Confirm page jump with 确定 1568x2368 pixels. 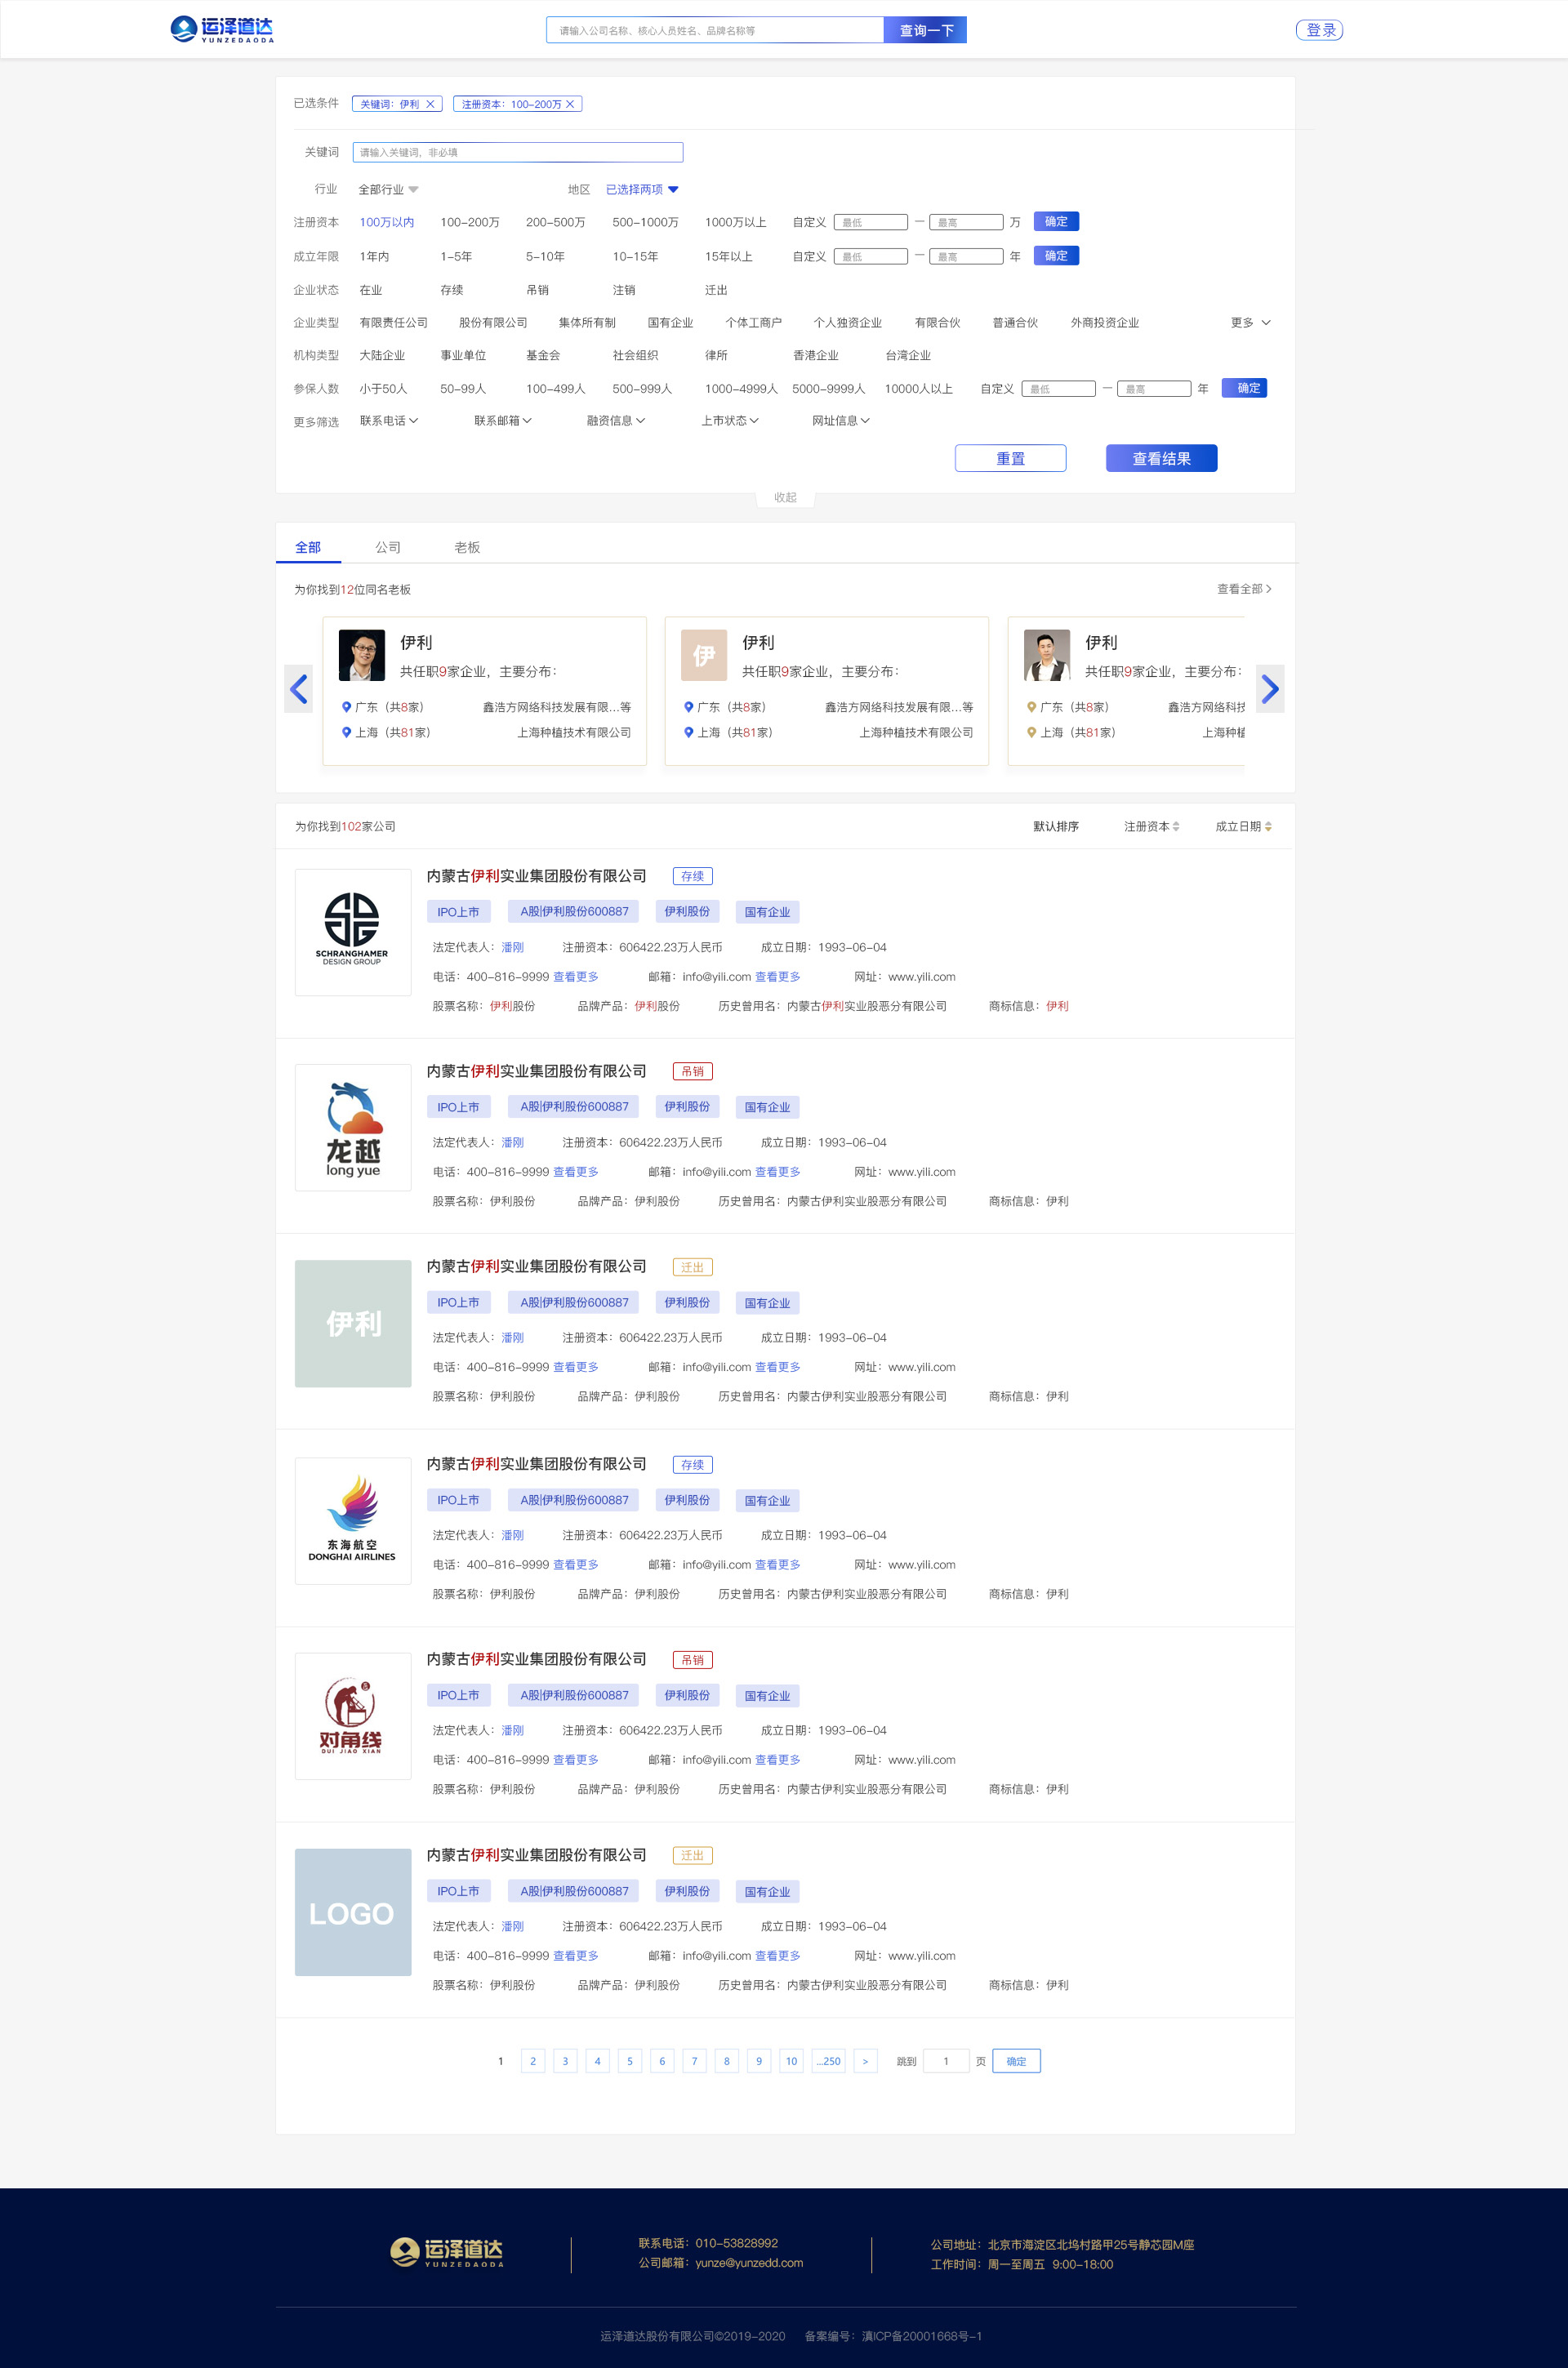1016,2061
